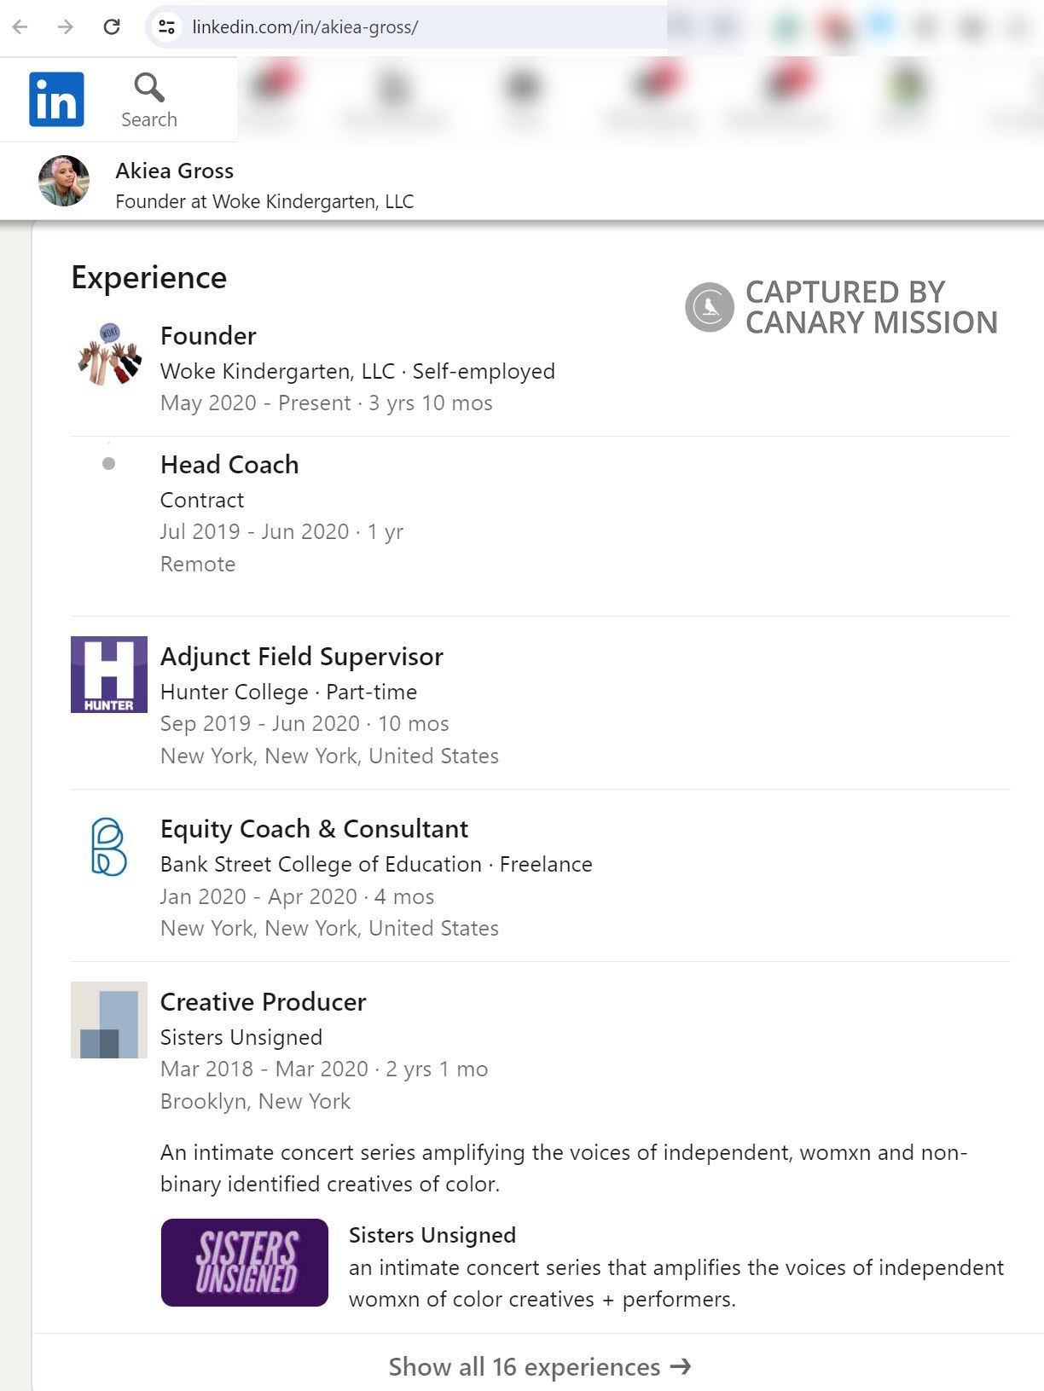Click the Sisters Unsigned company thumbnail
This screenshot has width=1044, height=1391.
(x=109, y=1019)
